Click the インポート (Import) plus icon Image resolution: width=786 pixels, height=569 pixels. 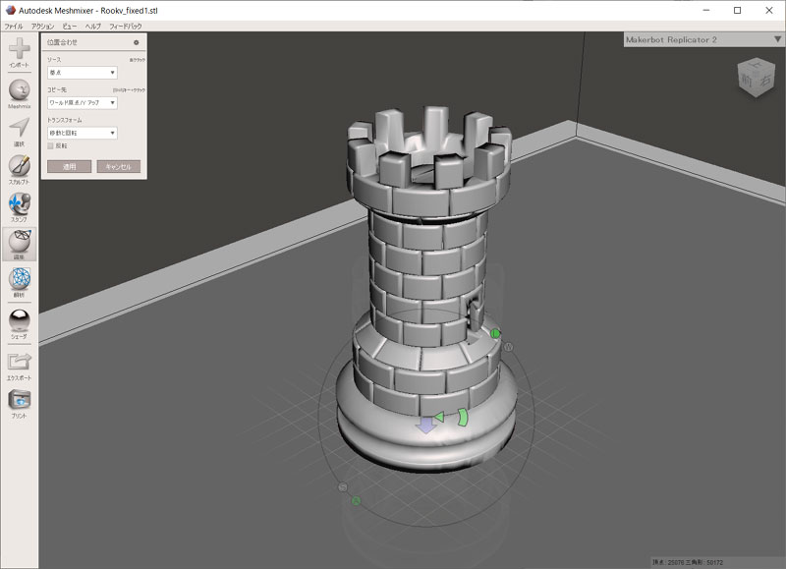tap(19, 49)
